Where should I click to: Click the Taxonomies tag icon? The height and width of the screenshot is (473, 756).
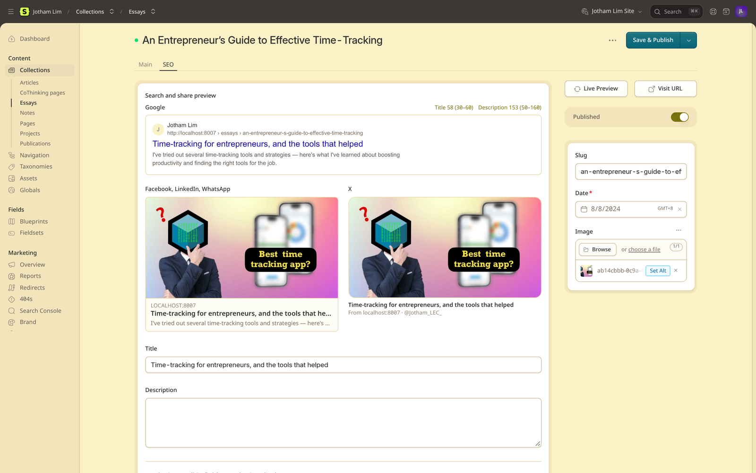tap(12, 166)
